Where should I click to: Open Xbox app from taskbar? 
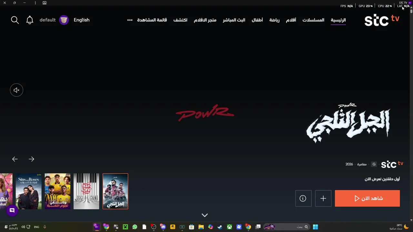pyautogui.click(x=229, y=227)
